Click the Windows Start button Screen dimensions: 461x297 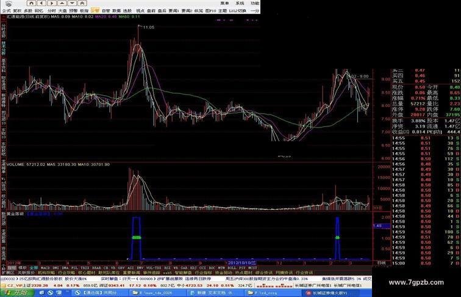[x=17, y=293]
